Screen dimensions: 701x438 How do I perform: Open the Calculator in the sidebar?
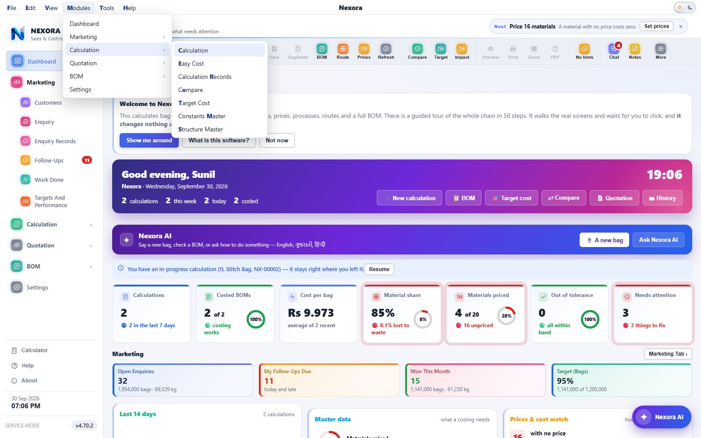tap(35, 350)
